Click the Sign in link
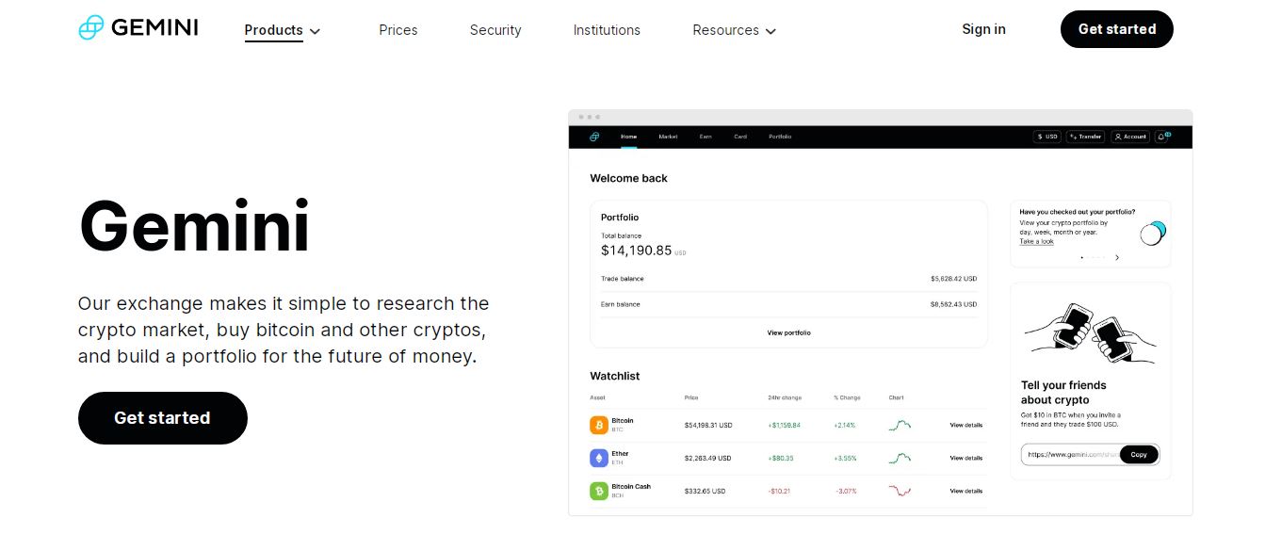This screenshot has width=1265, height=534. tap(983, 29)
